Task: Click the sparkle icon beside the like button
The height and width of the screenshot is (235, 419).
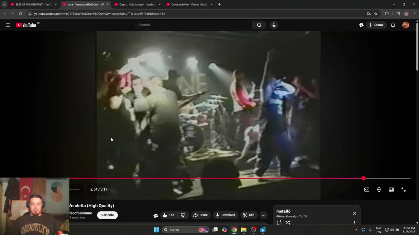Action: (x=156, y=215)
